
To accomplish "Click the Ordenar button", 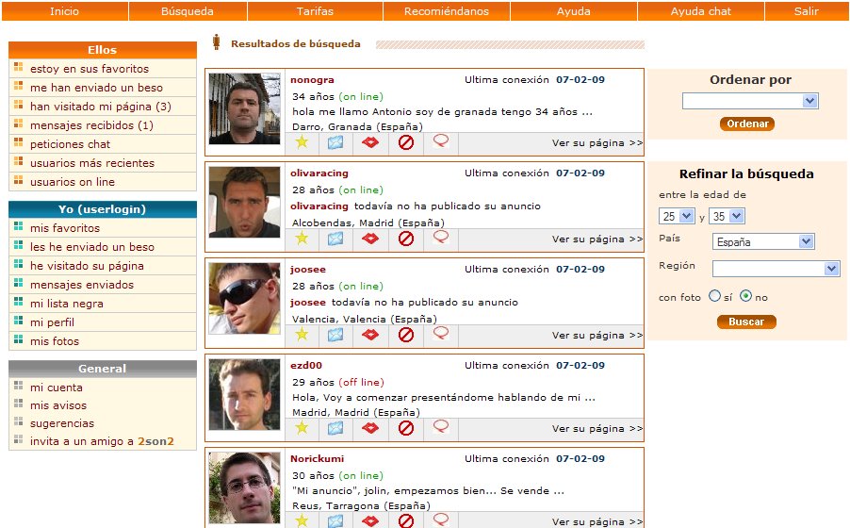I will point(747,124).
